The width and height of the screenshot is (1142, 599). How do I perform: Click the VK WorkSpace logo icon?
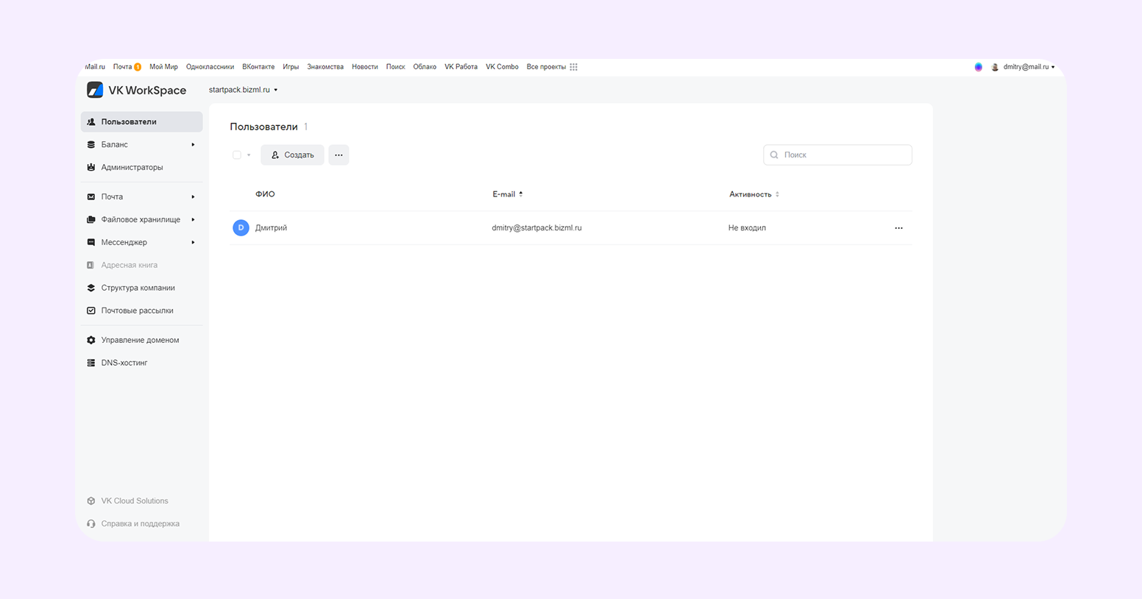(x=95, y=90)
